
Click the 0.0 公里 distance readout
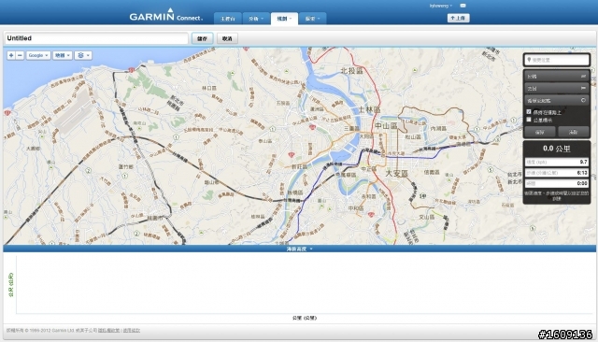(557, 149)
